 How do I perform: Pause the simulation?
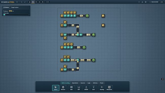coord(30,2)
